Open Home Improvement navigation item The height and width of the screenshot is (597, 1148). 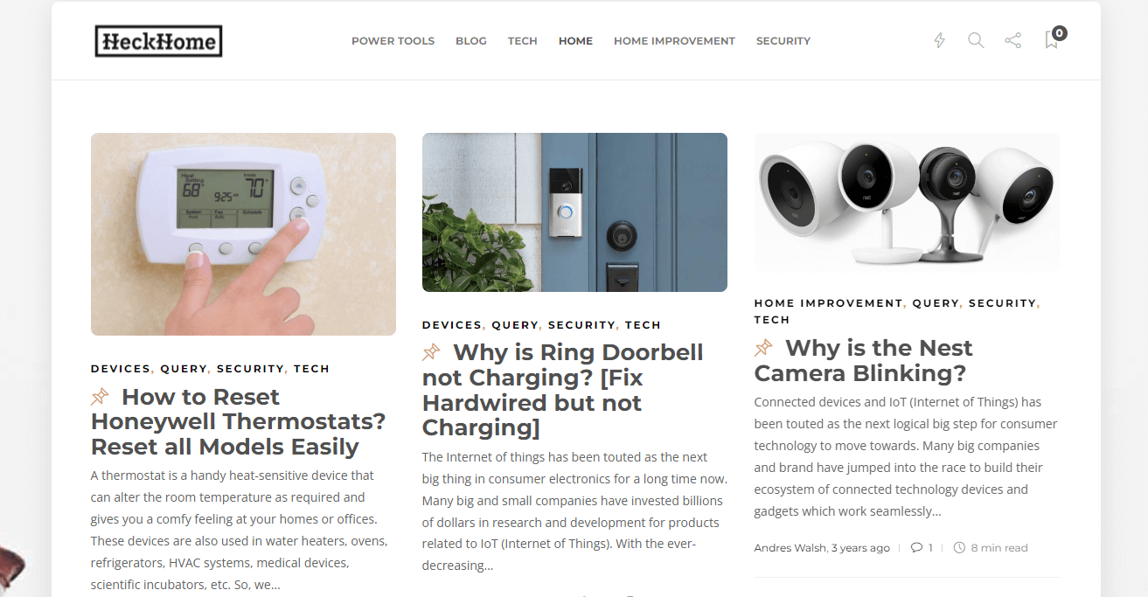pos(674,41)
